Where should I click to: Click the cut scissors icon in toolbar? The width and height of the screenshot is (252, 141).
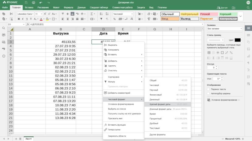click(x=11, y=14)
